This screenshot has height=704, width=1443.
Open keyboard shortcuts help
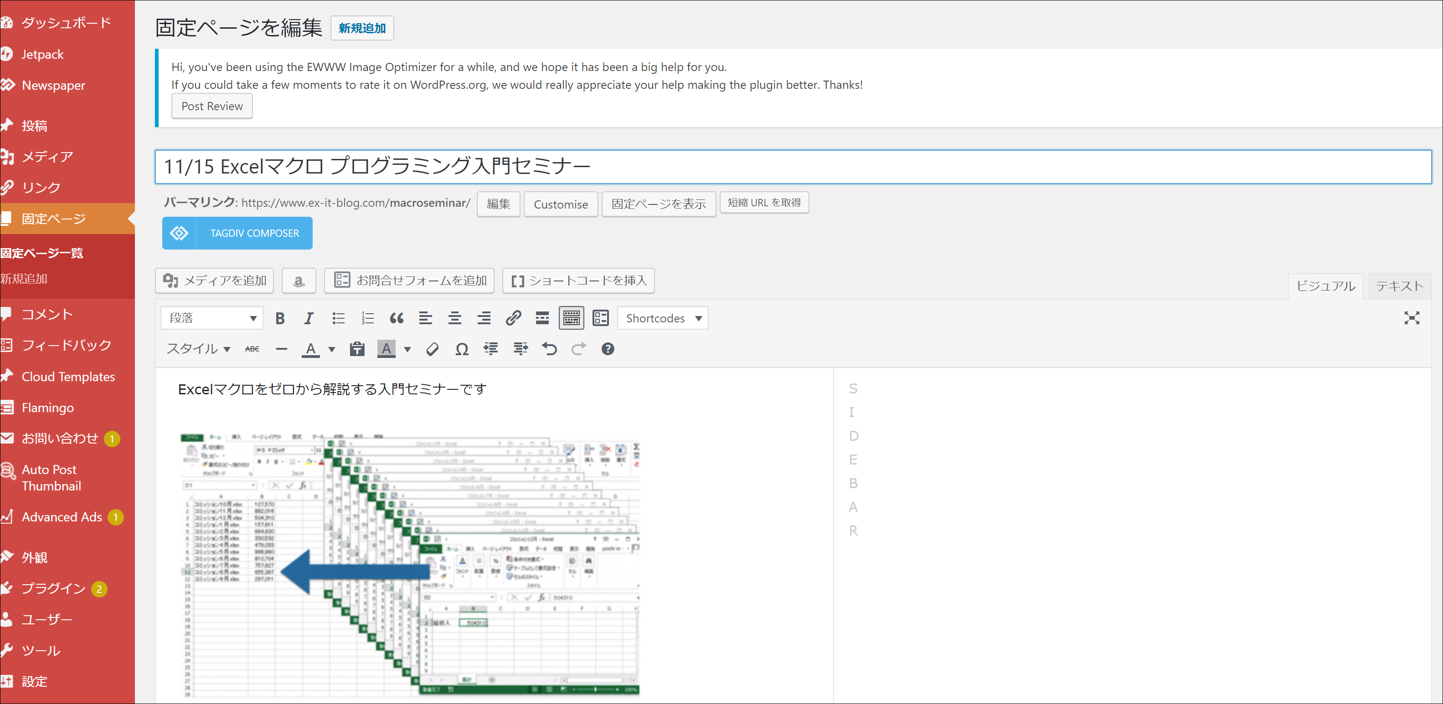(608, 349)
